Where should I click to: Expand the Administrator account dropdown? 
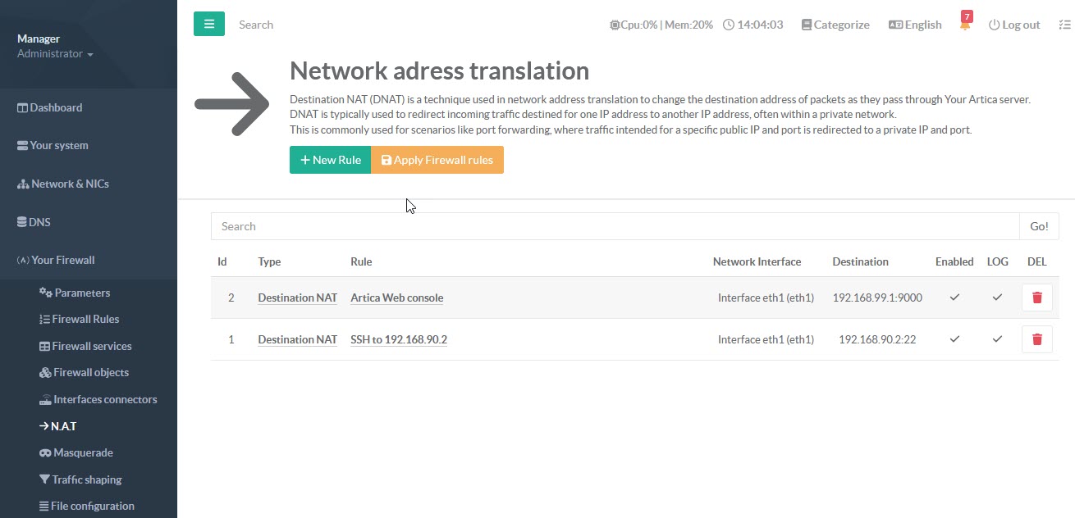(x=56, y=54)
